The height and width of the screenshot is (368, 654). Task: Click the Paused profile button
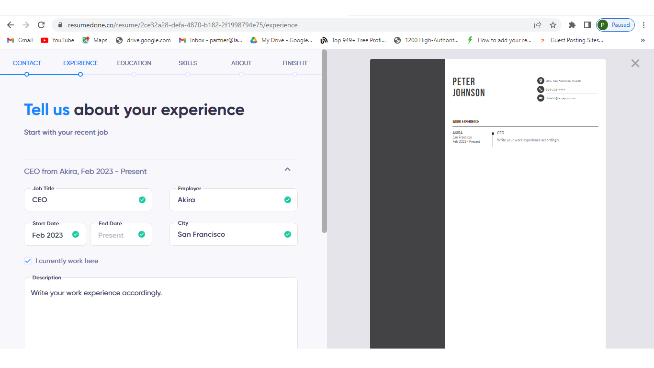coord(615,25)
